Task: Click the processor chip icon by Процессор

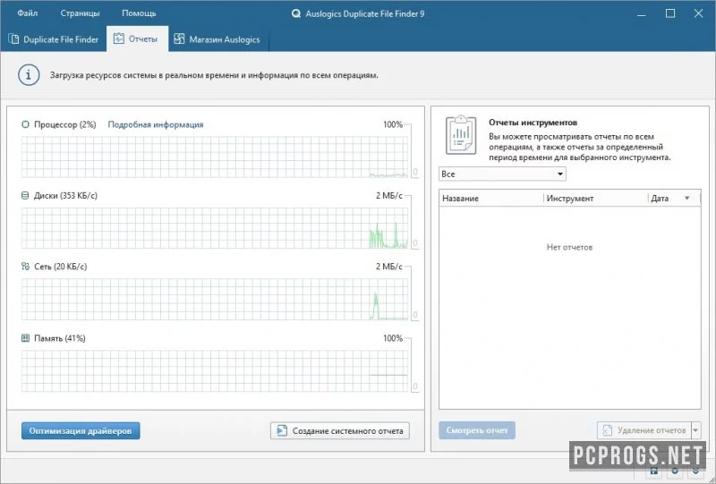Action: coord(25,124)
